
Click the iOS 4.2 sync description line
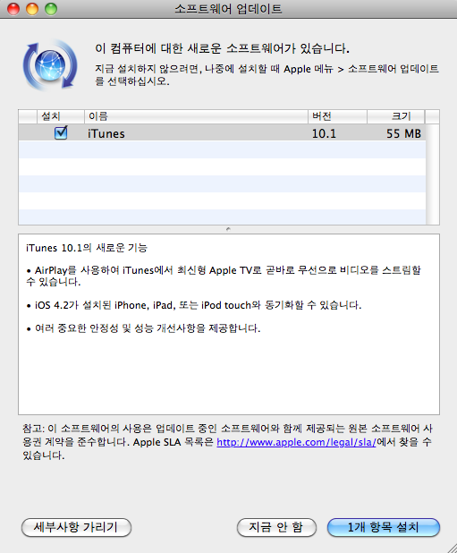(x=194, y=305)
